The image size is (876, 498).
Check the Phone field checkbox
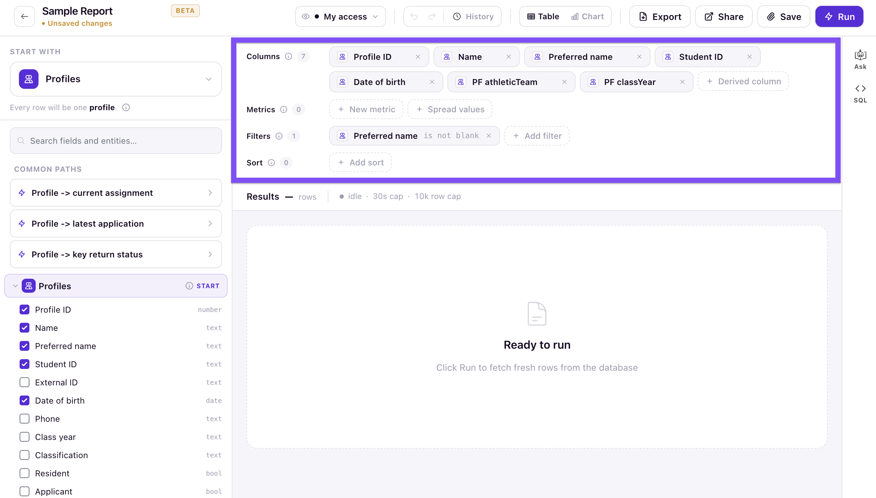25,419
